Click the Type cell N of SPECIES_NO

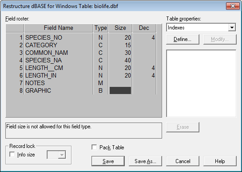click(100, 37)
